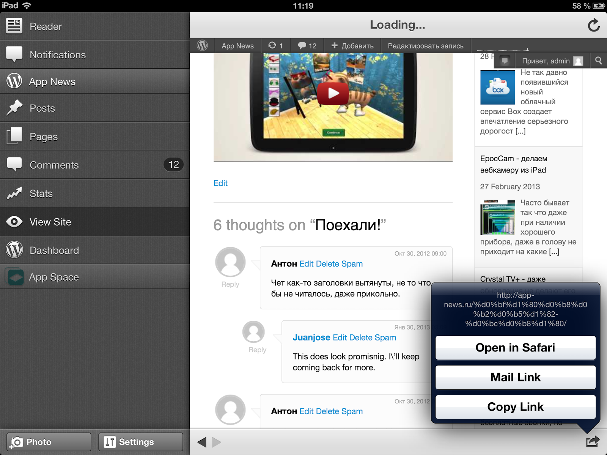Screen dimensions: 607x455
Task: Mark Антон's first comment as Spam
Action: pos(352,264)
